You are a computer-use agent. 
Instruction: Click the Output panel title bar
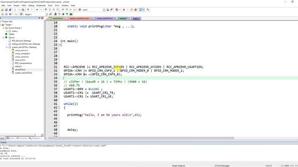click(x=149, y=142)
